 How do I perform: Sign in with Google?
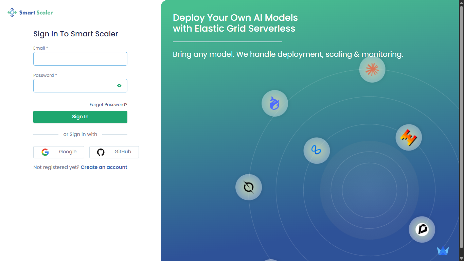click(59, 152)
